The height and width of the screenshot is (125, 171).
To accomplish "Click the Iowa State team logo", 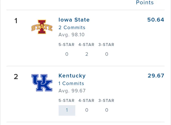I will point(42,27).
